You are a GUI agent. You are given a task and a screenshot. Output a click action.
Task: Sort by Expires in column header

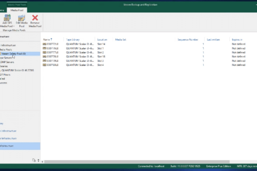[237, 39]
